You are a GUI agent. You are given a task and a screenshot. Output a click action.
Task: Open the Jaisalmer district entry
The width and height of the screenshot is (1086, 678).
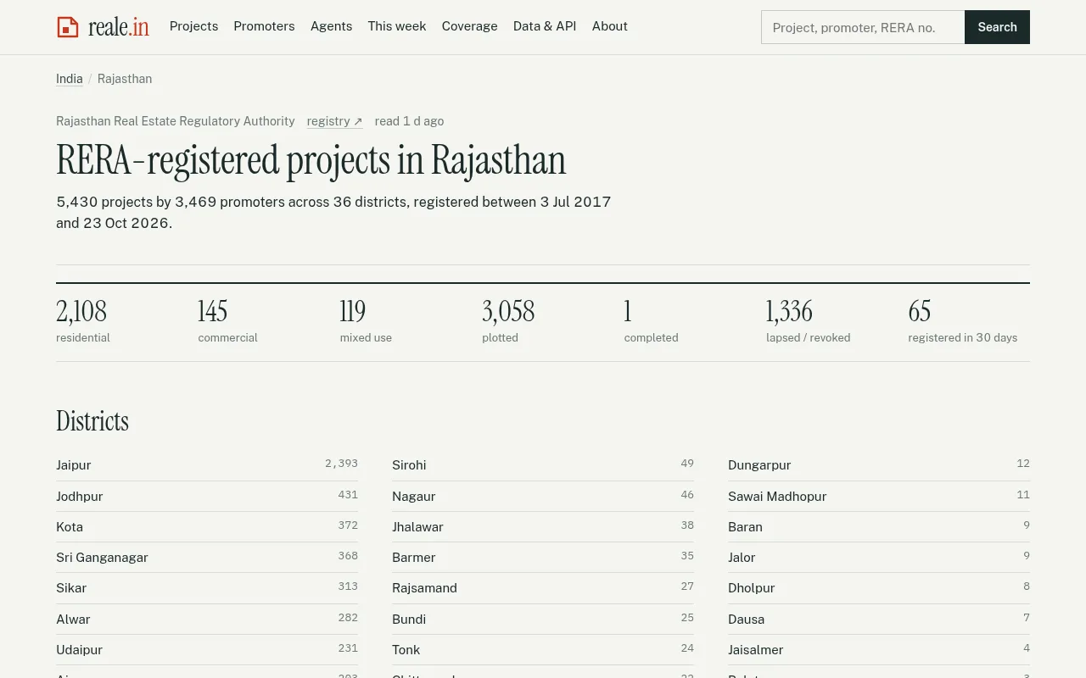pyautogui.click(x=879, y=650)
